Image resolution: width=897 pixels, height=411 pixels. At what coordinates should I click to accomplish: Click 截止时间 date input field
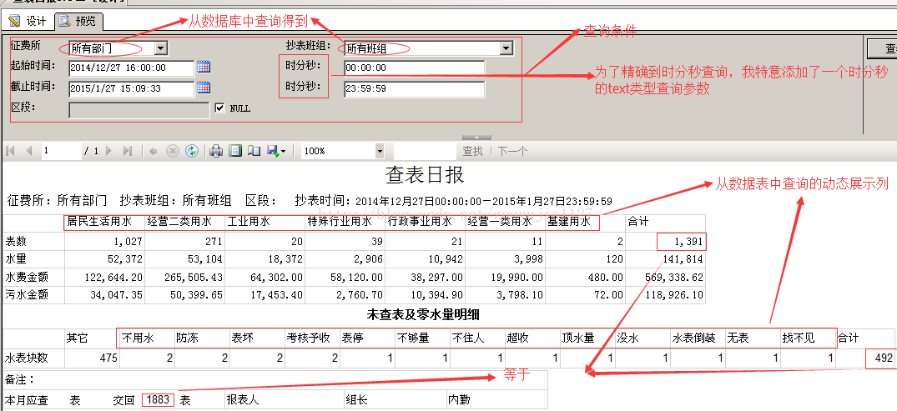132,88
